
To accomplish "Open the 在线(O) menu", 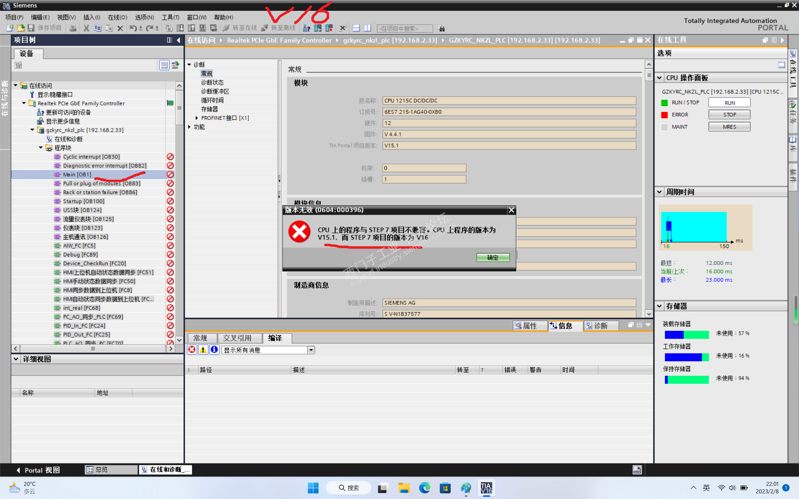I will pos(117,17).
